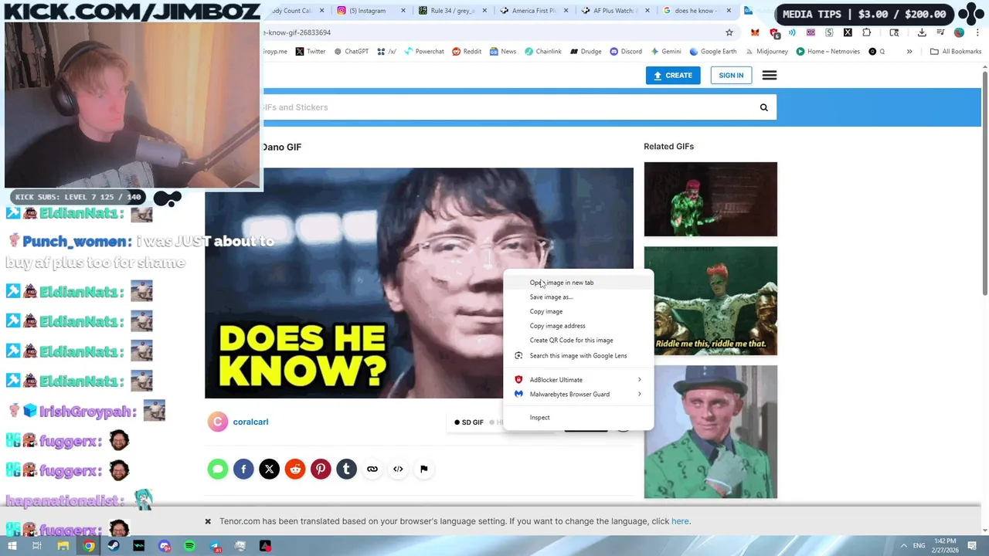This screenshot has width=989, height=556.
Task: Open the Twitter bookmark
Action: point(311,52)
